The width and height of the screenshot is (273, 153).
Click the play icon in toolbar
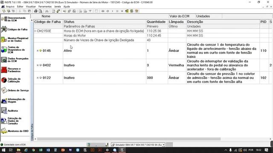click(x=113, y=11)
